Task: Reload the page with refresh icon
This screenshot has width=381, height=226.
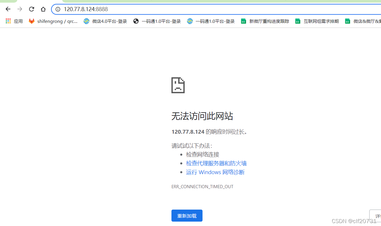Action: (x=31, y=9)
